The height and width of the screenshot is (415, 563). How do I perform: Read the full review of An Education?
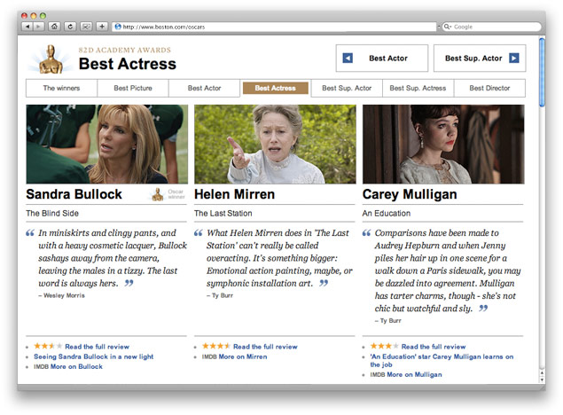[434, 347]
